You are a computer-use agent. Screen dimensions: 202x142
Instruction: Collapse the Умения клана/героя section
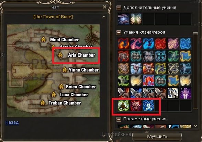(119, 33)
